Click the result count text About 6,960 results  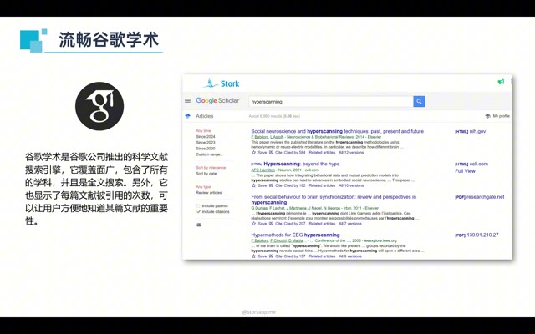(274, 116)
